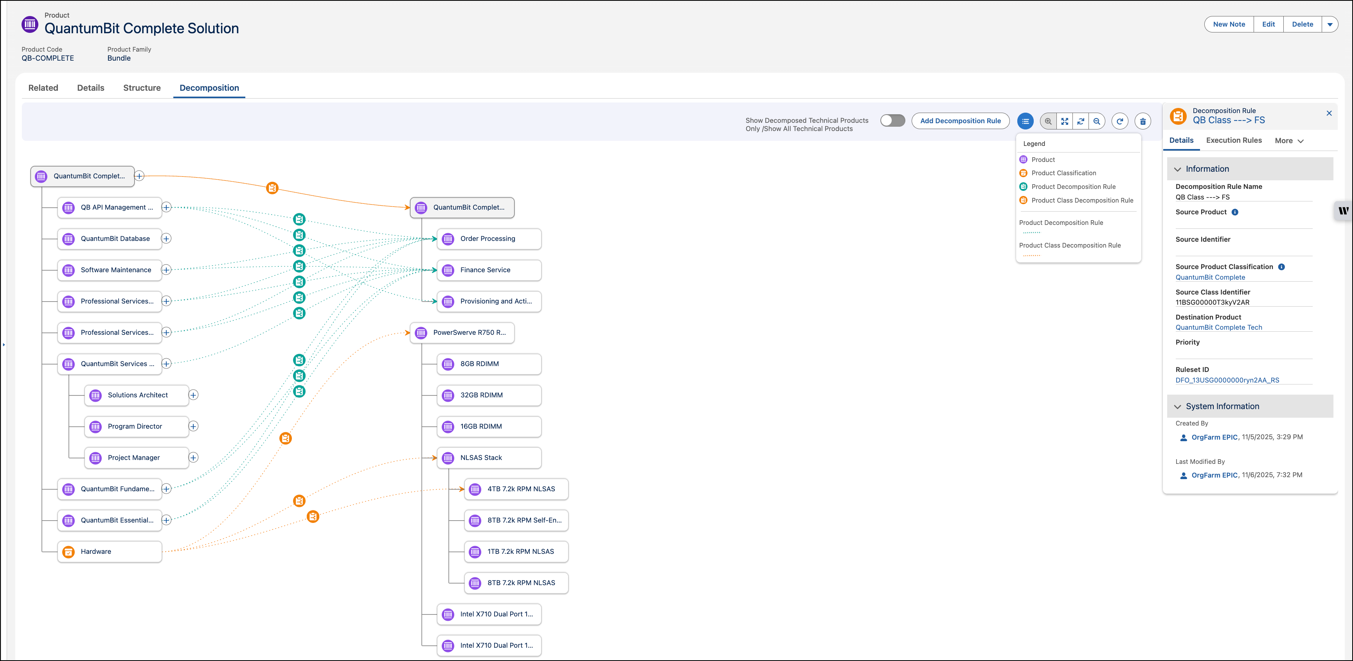This screenshot has width=1353, height=661.
Task: Select orange rule node toward 4TB NLSAS
Action: (313, 517)
